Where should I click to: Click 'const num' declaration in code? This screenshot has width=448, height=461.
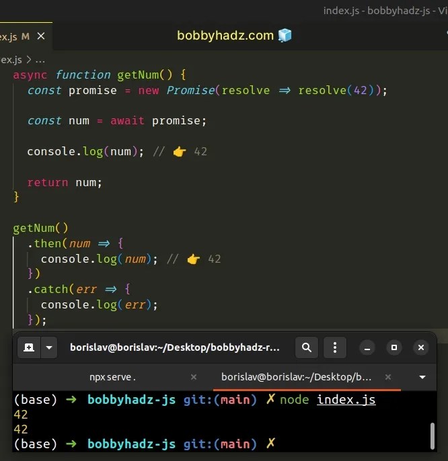tap(59, 121)
